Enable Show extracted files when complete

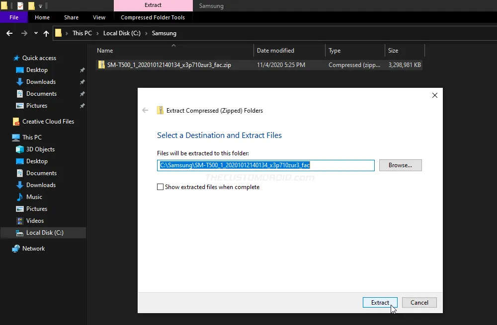point(160,187)
